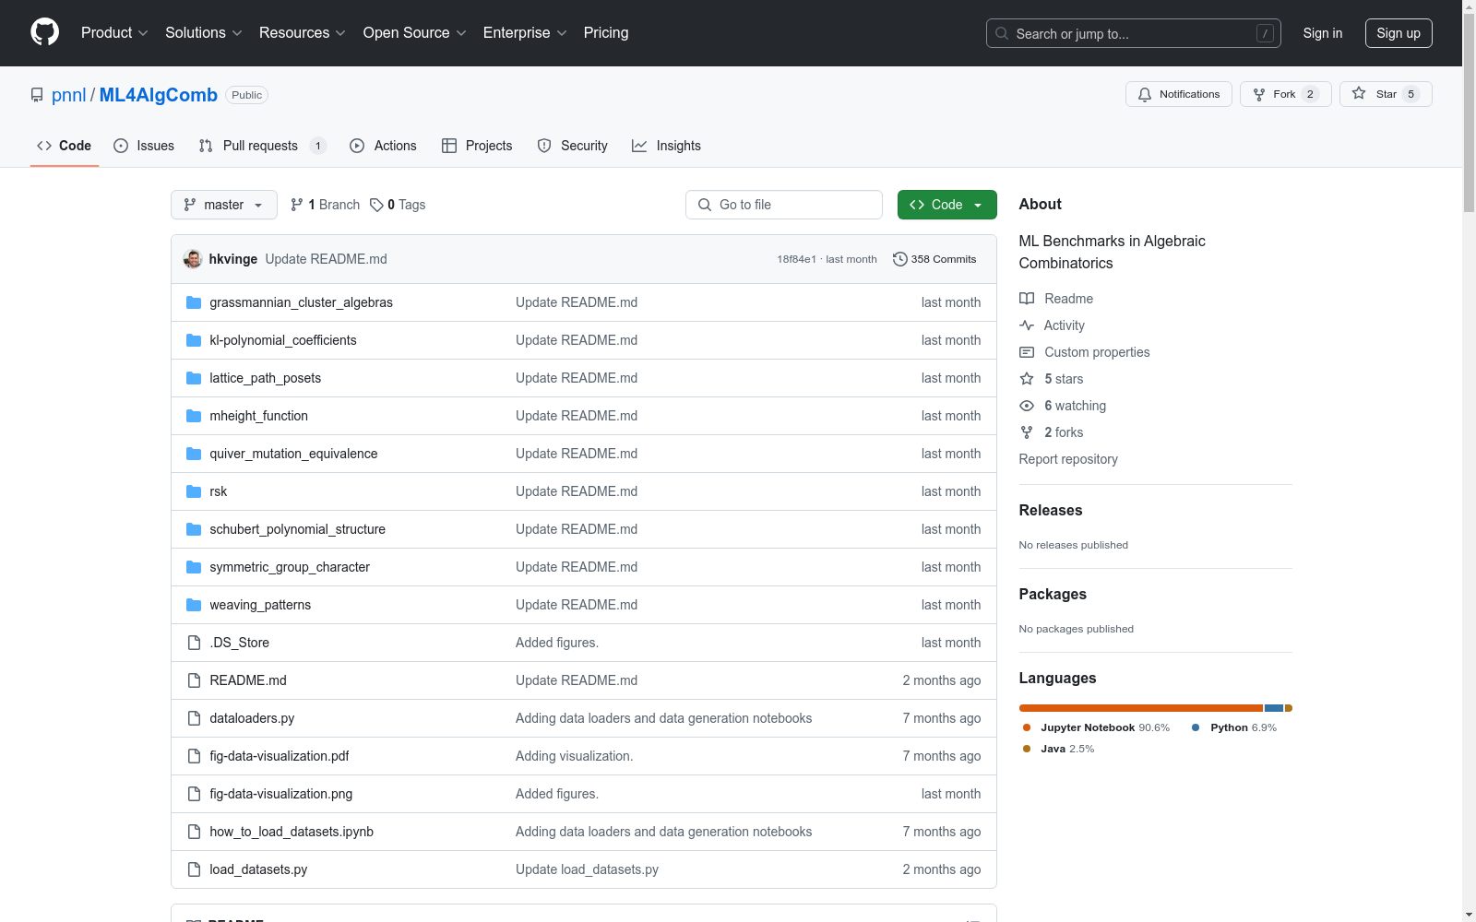View the 358 Commits history

[x=934, y=259]
